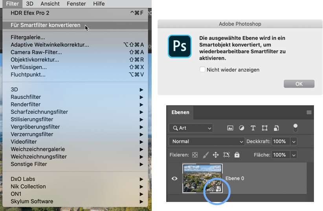Click the smart object badge on Ebene 0 thumbnail
This screenshot has width=323, height=211.
[x=218, y=189]
